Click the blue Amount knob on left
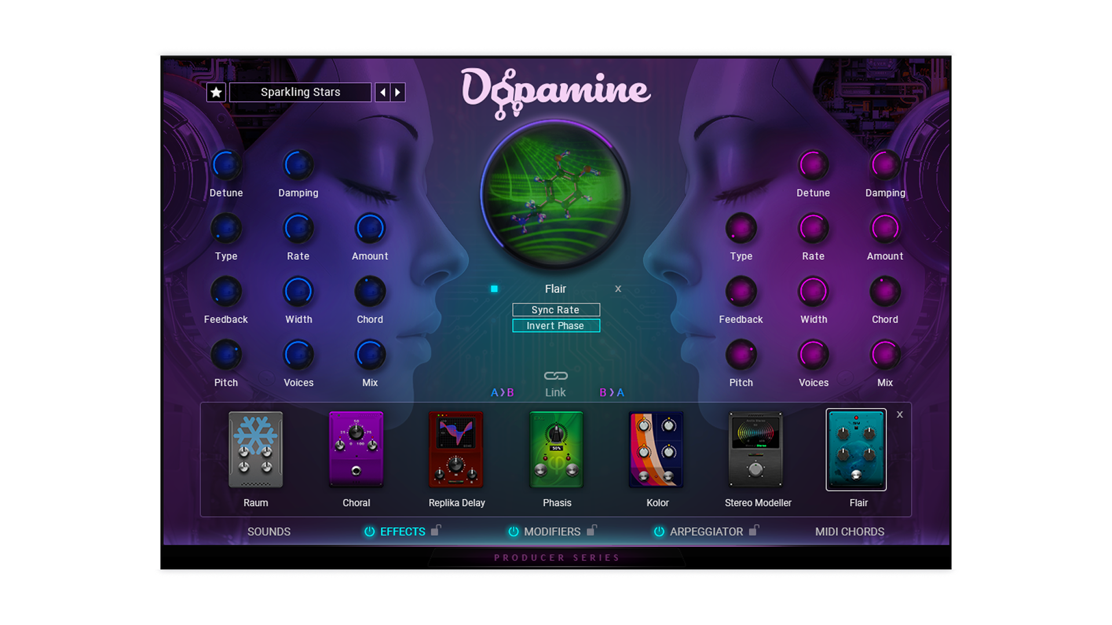 [x=370, y=229]
